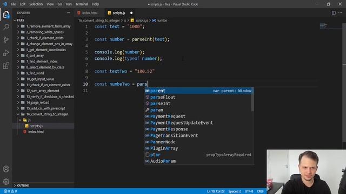
Task: Select parseFloat suggestion in autocomplete list
Action: pos(199,97)
